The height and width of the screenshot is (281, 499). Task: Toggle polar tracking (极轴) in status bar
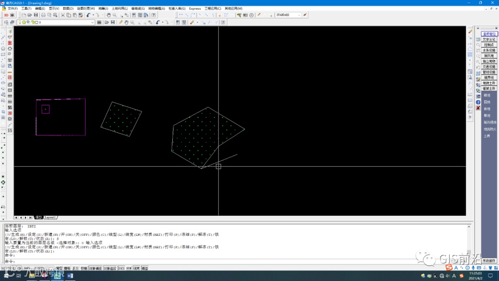(x=84, y=268)
